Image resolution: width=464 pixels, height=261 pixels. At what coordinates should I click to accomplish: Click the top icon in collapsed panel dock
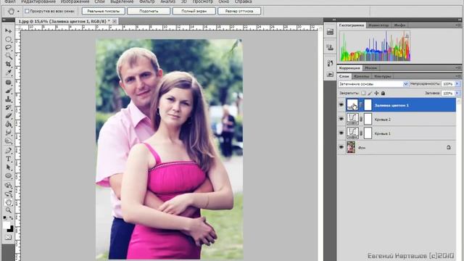pos(331,32)
